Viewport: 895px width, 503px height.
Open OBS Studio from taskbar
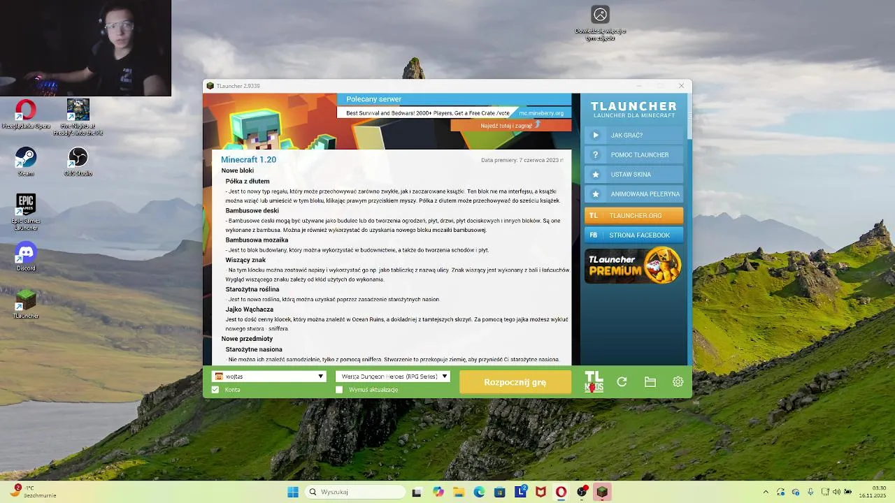582,492
